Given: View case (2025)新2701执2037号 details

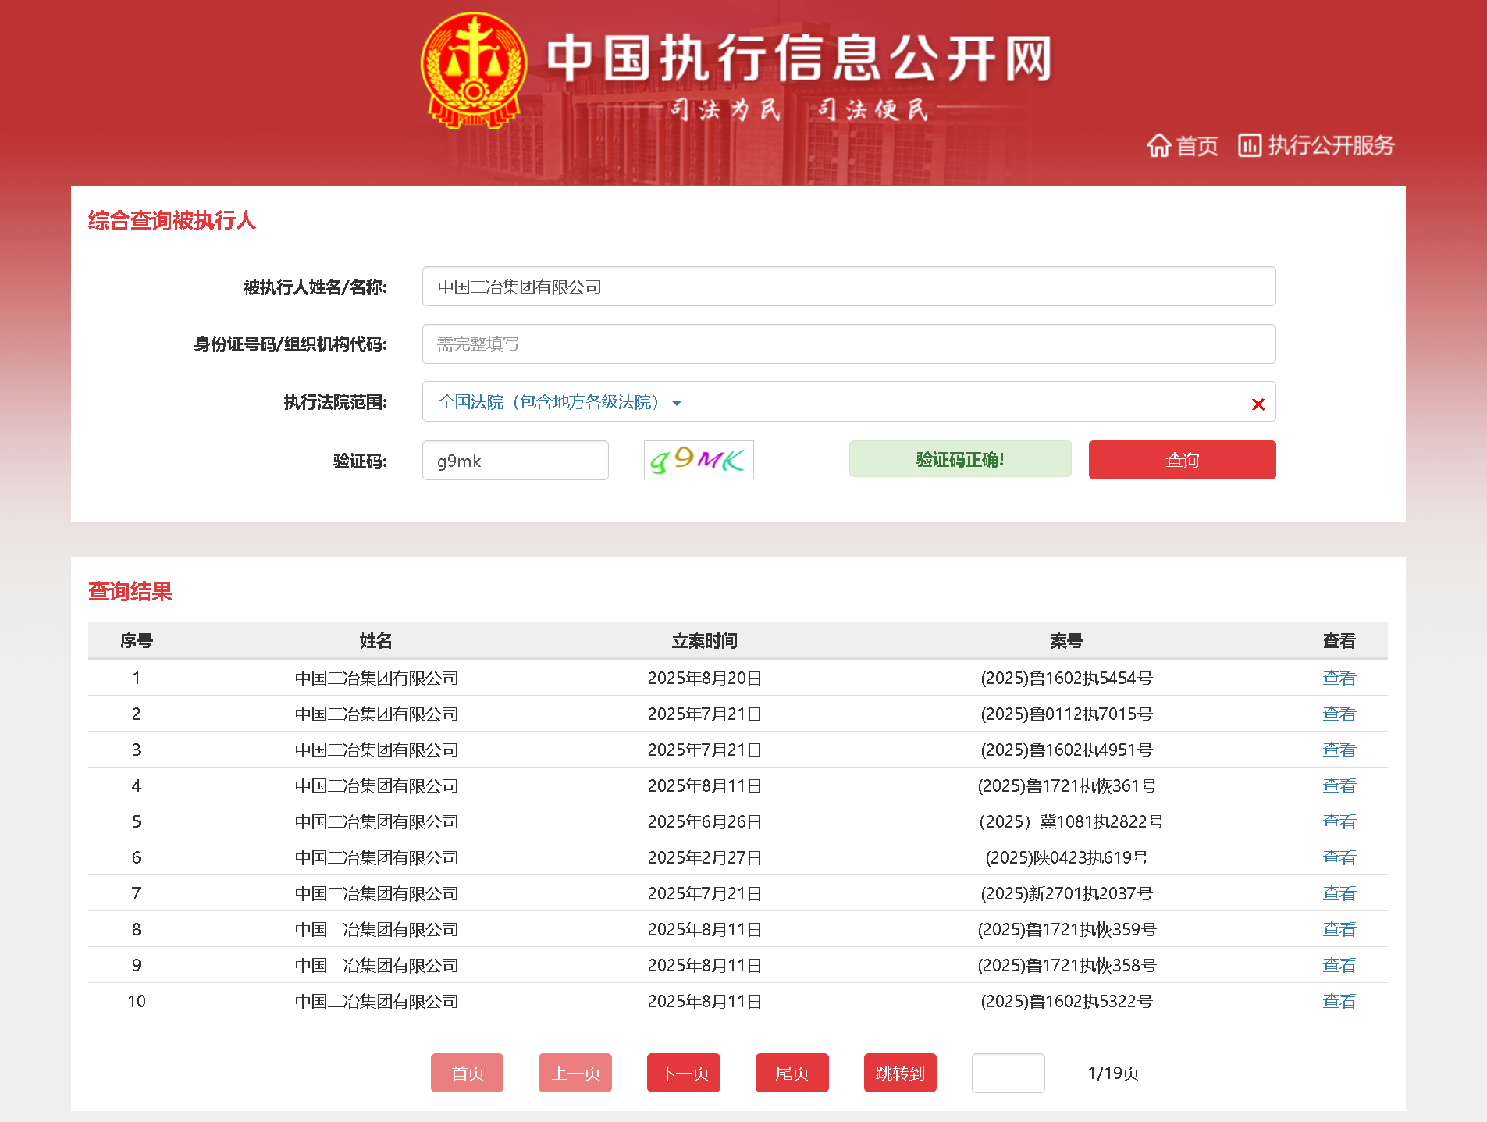Looking at the screenshot, I should pos(1339,893).
